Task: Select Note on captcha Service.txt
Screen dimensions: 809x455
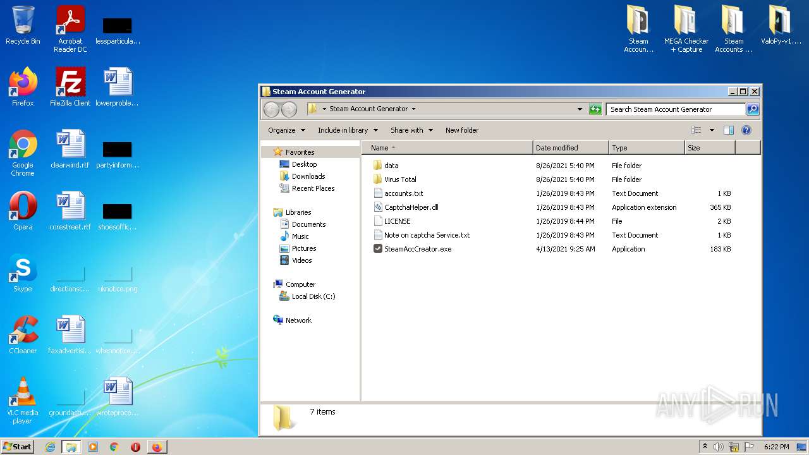Action: (x=427, y=235)
